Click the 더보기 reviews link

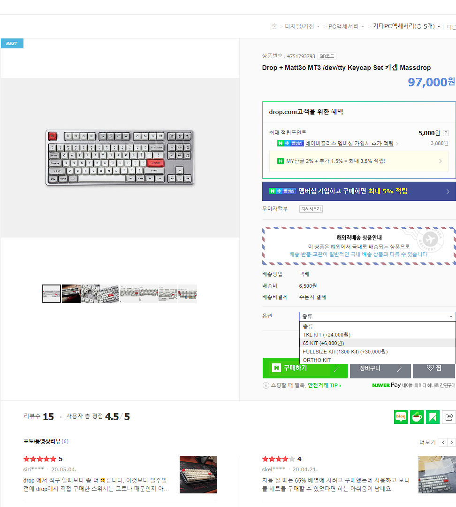pos(427,442)
